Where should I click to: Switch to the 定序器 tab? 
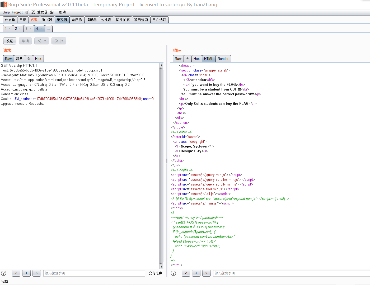point(77,20)
